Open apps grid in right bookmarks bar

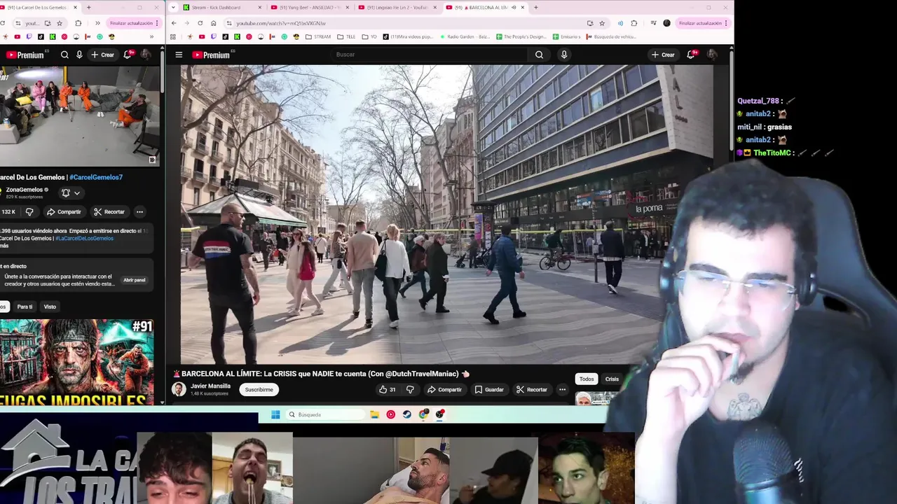pos(173,36)
